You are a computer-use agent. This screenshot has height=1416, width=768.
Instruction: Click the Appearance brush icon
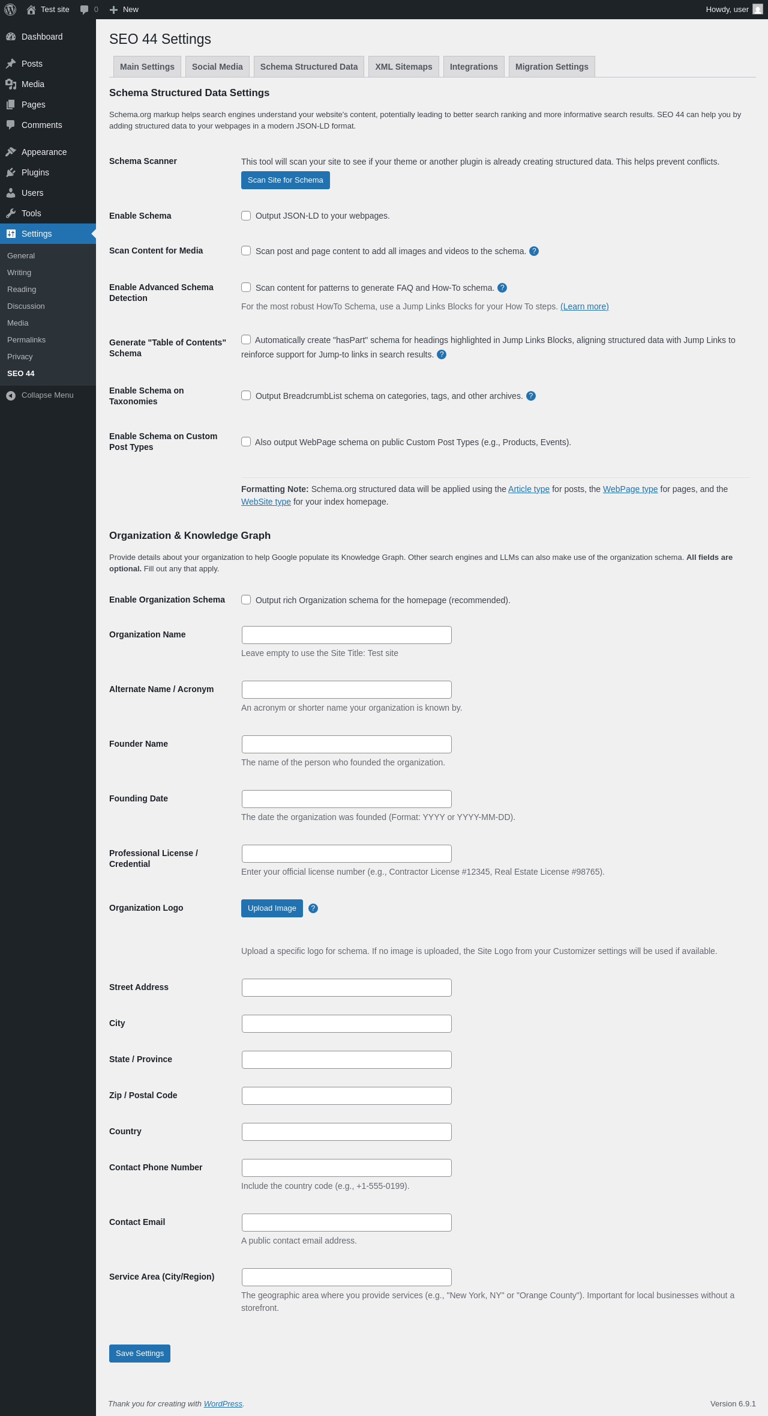tap(11, 152)
